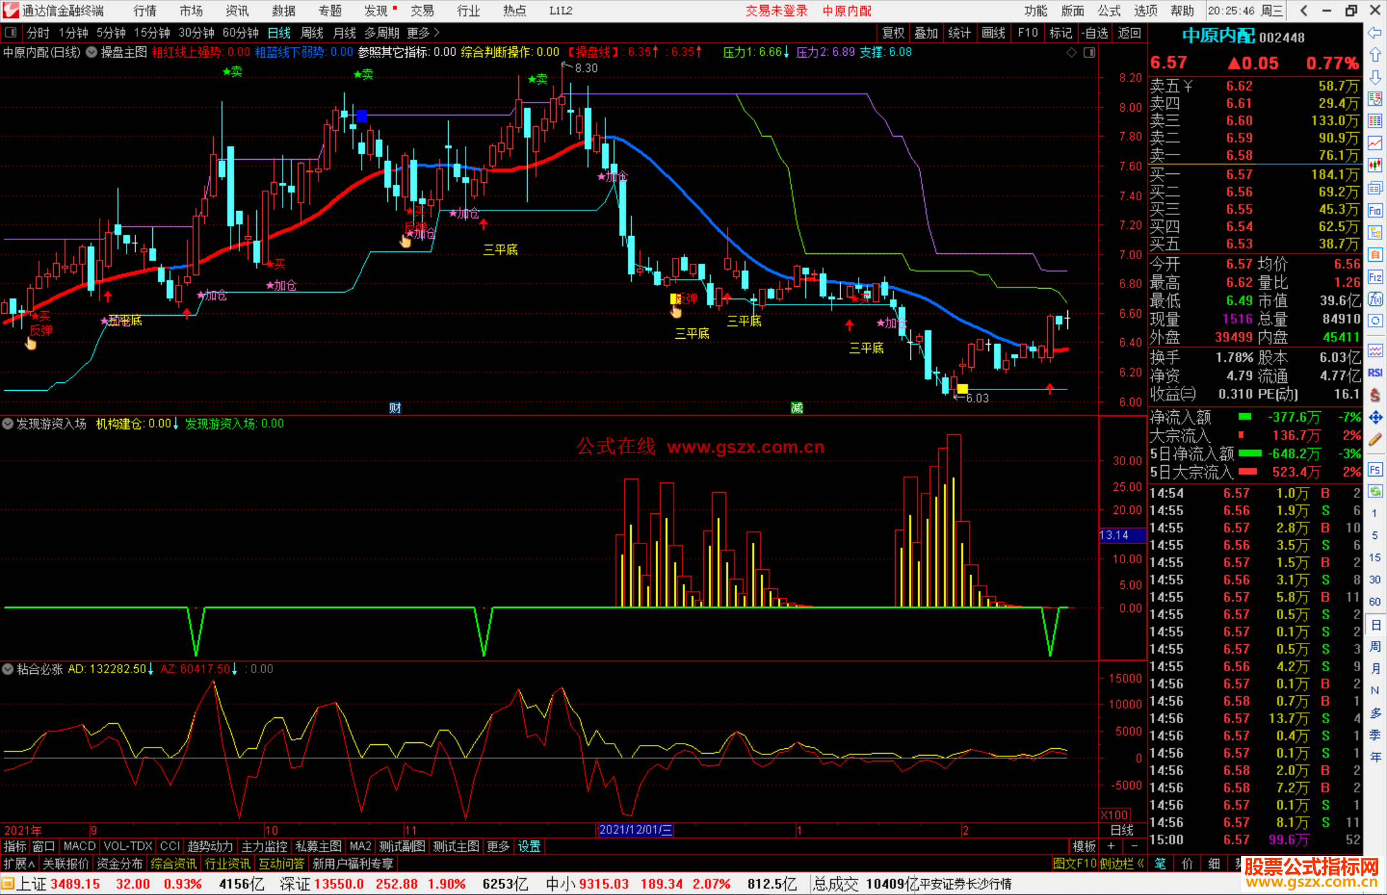Click the blue four-way move arrows icon
The width and height of the screenshot is (1387, 895).
pos(1375,418)
